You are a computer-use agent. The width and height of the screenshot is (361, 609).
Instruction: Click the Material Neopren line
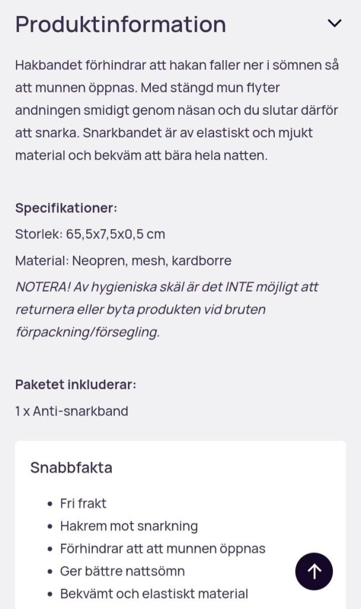point(123,261)
